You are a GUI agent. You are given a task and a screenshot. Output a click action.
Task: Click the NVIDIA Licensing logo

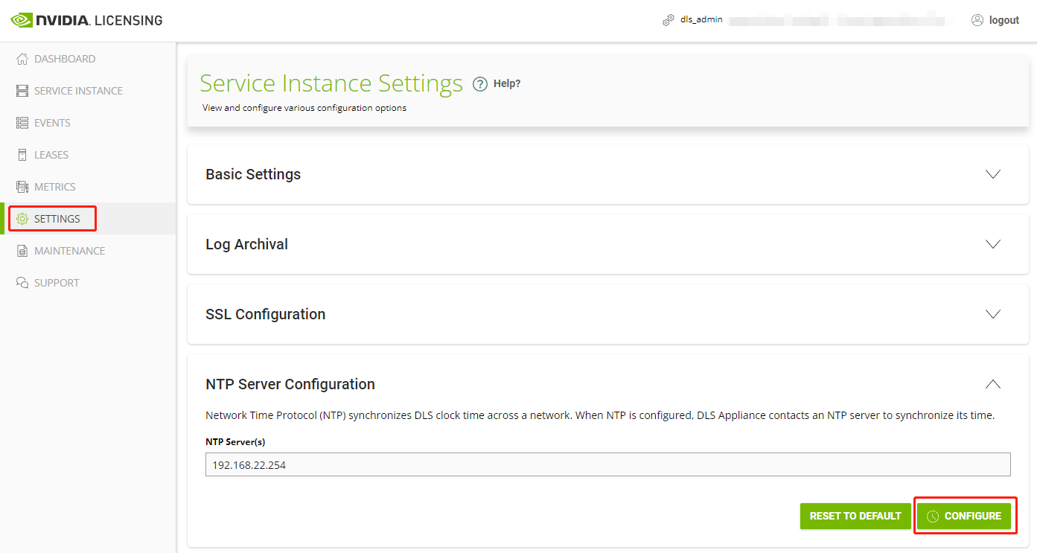point(86,20)
